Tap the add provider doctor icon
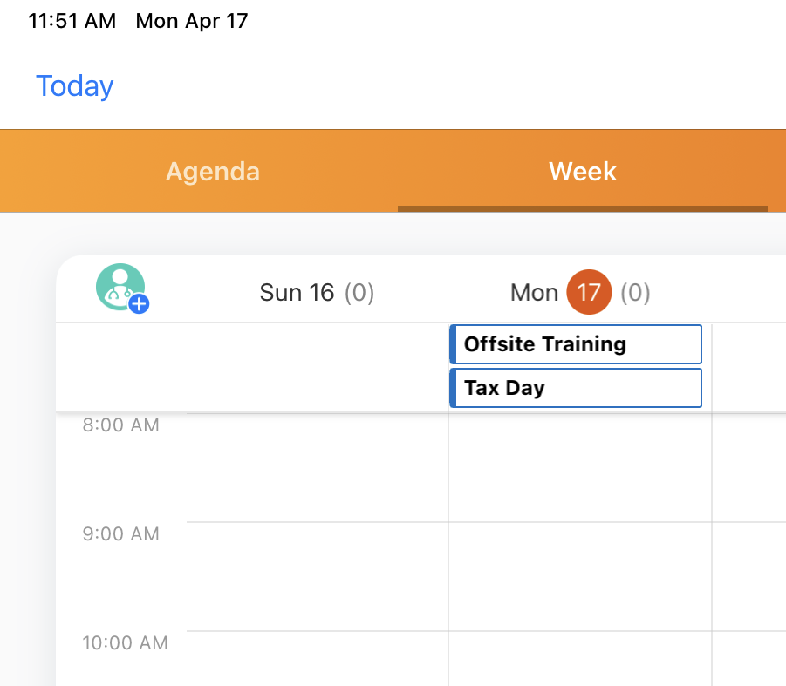Viewport: 786px width, 686px height. pyautogui.click(x=121, y=289)
